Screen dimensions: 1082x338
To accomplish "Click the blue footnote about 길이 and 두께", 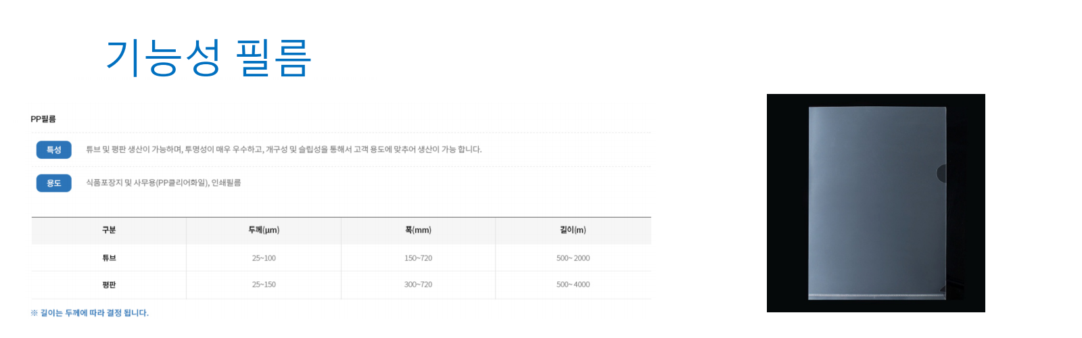I will click(x=90, y=313).
